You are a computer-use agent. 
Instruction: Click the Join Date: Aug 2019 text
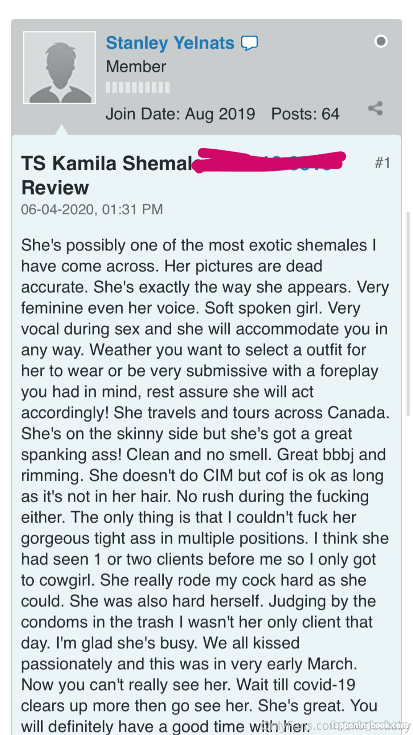click(180, 114)
